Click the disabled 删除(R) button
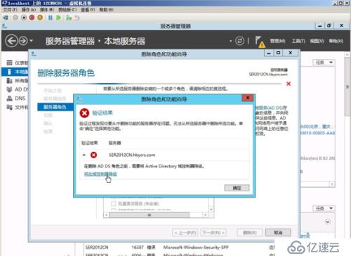 click(250, 233)
